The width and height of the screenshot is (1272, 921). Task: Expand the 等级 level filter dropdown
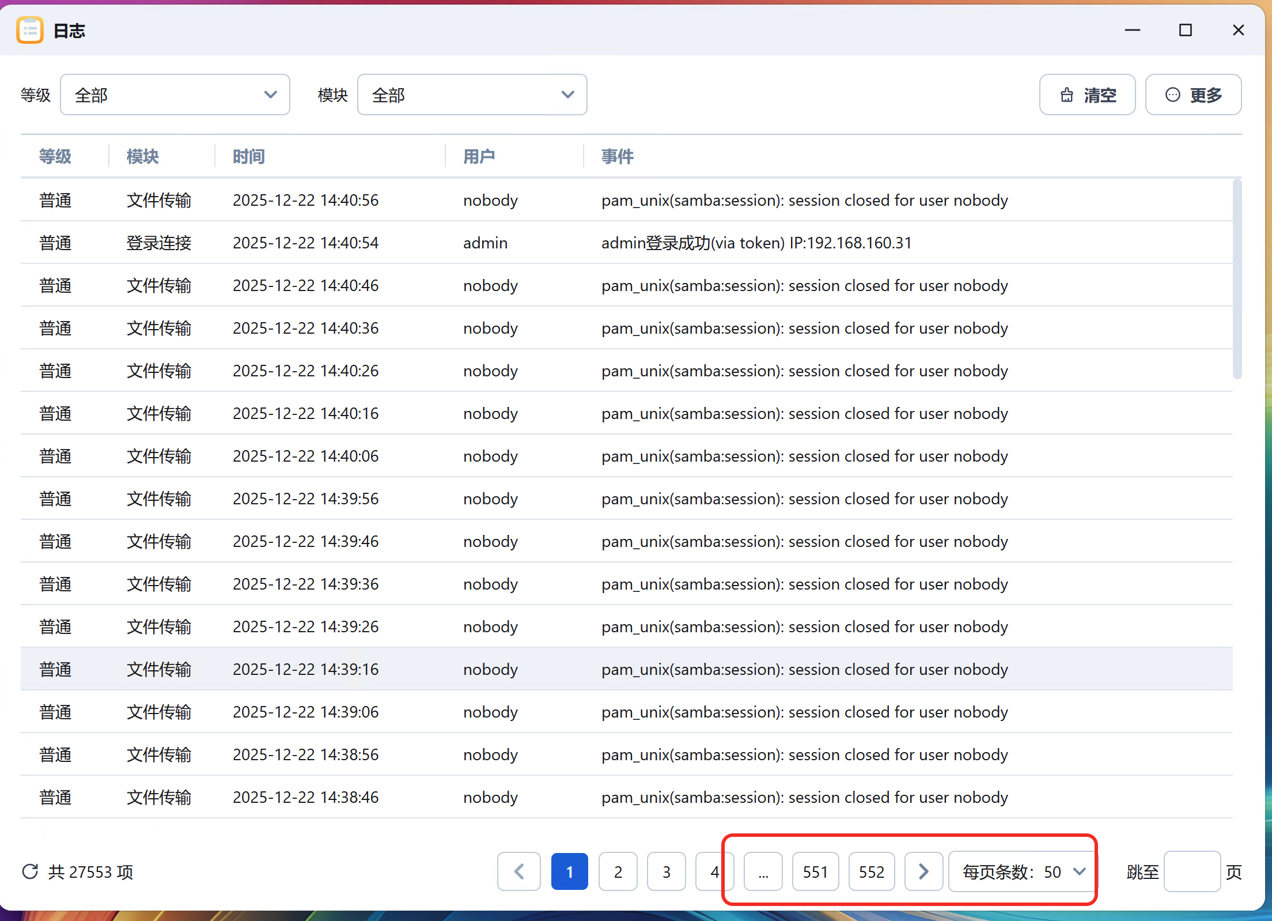[175, 95]
